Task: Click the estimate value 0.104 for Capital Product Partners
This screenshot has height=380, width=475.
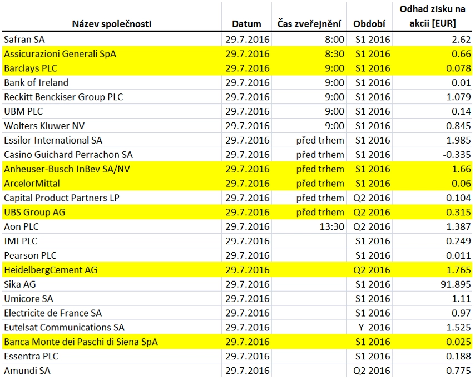Action: click(459, 198)
